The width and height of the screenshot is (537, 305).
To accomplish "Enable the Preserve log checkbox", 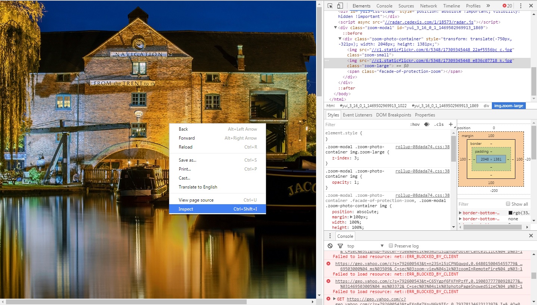I will tap(391, 246).
